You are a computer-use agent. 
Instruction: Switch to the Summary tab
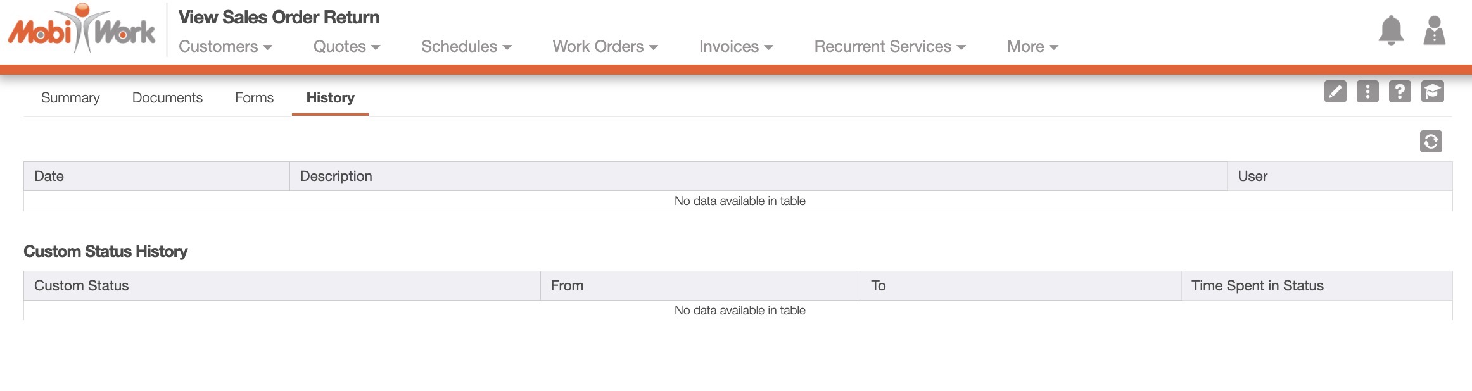(x=70, y=98)
